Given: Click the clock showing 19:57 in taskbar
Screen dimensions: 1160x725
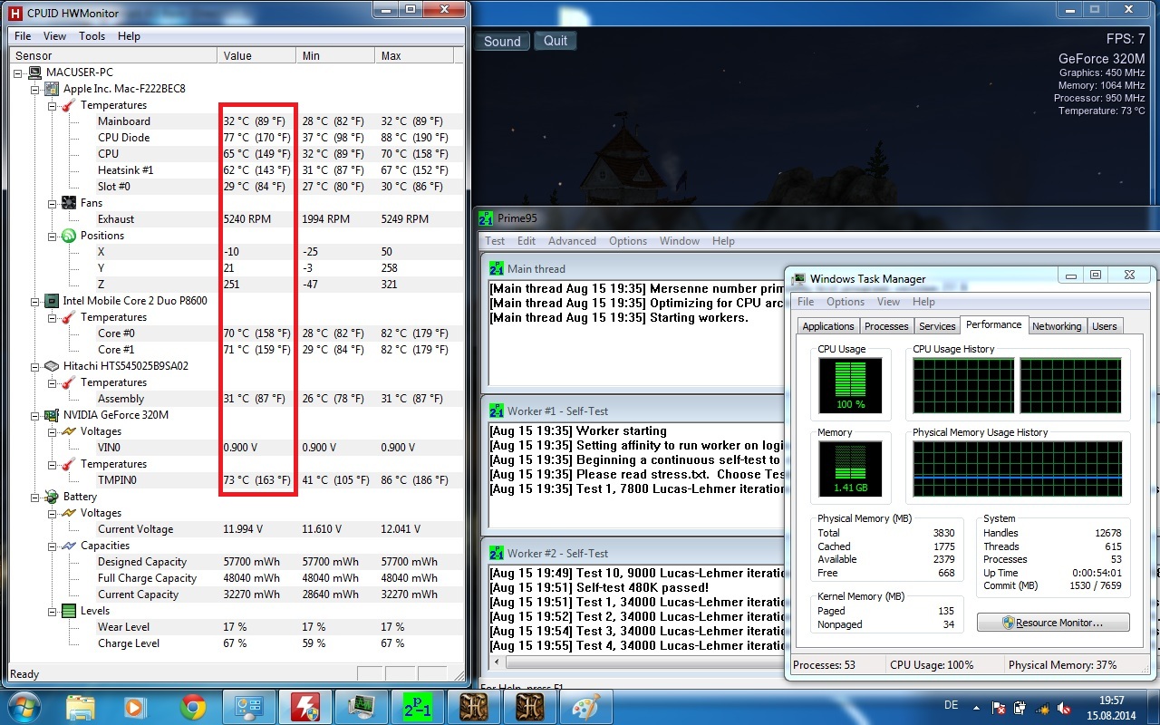Looking at the screenshot, I should tap(1112, 701).
